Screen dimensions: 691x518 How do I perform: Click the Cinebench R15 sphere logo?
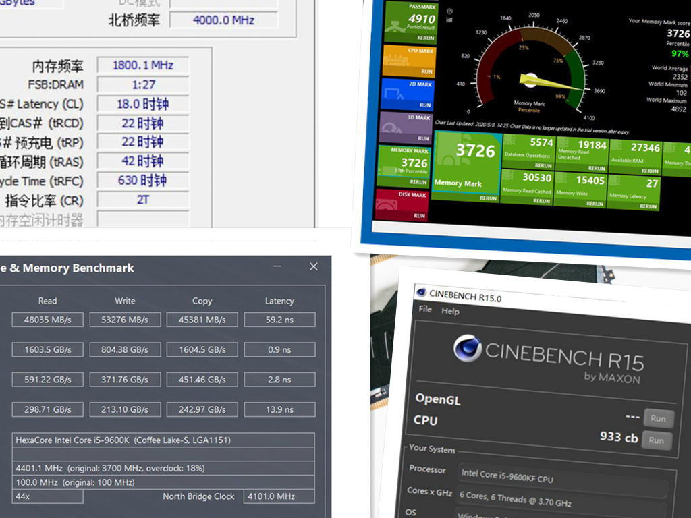(467, 348)
